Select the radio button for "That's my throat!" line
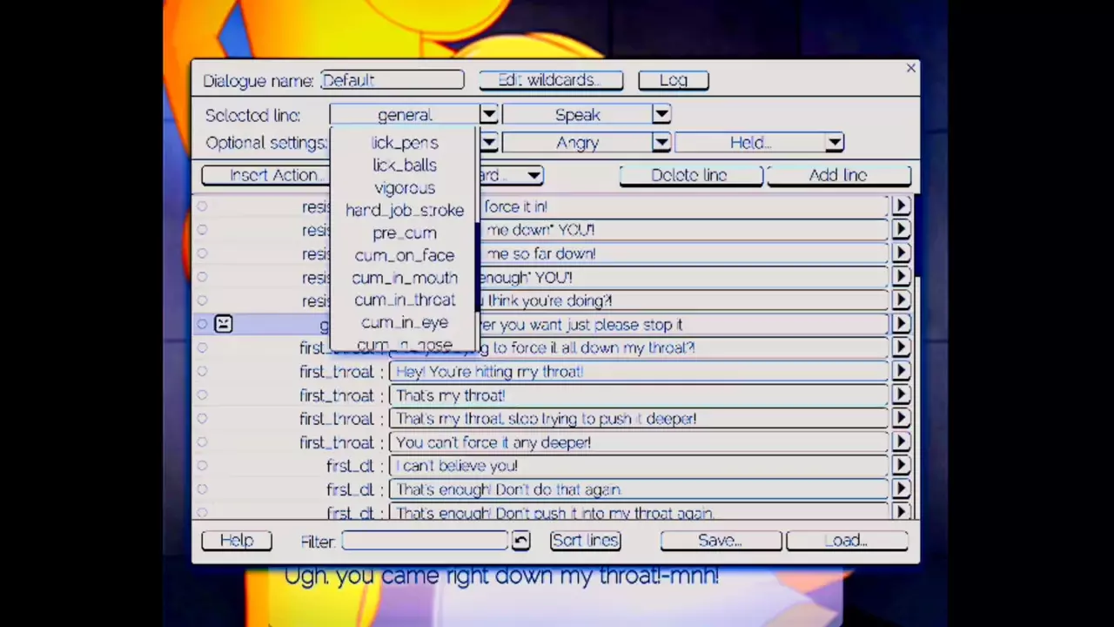Screen dimensions: 1114x627 [202, 395]
